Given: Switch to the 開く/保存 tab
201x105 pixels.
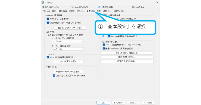Looking at the screenshot, I should (x=63, y=11).
